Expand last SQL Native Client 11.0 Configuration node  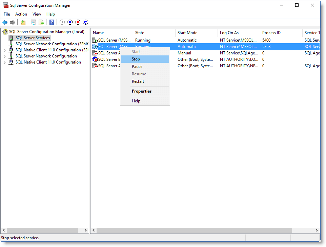[x=4, y=63]
